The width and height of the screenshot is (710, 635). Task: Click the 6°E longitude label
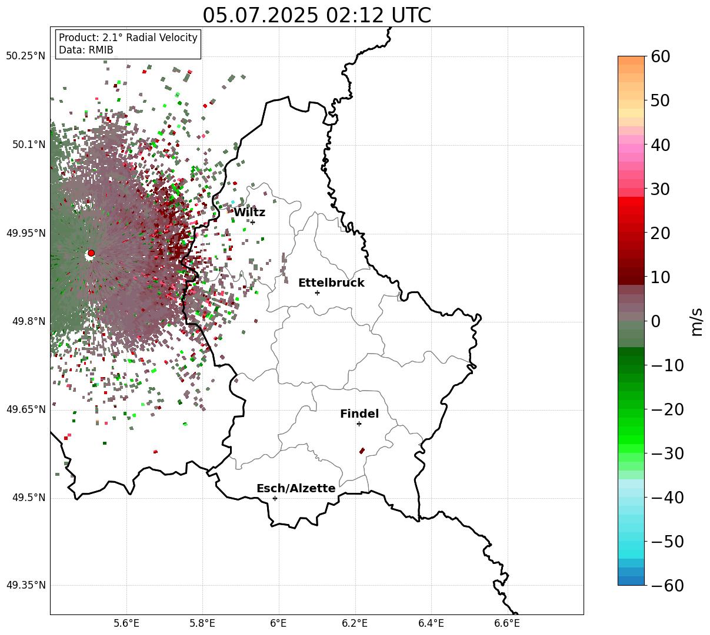pyautogui.click(x=278, y=623)
